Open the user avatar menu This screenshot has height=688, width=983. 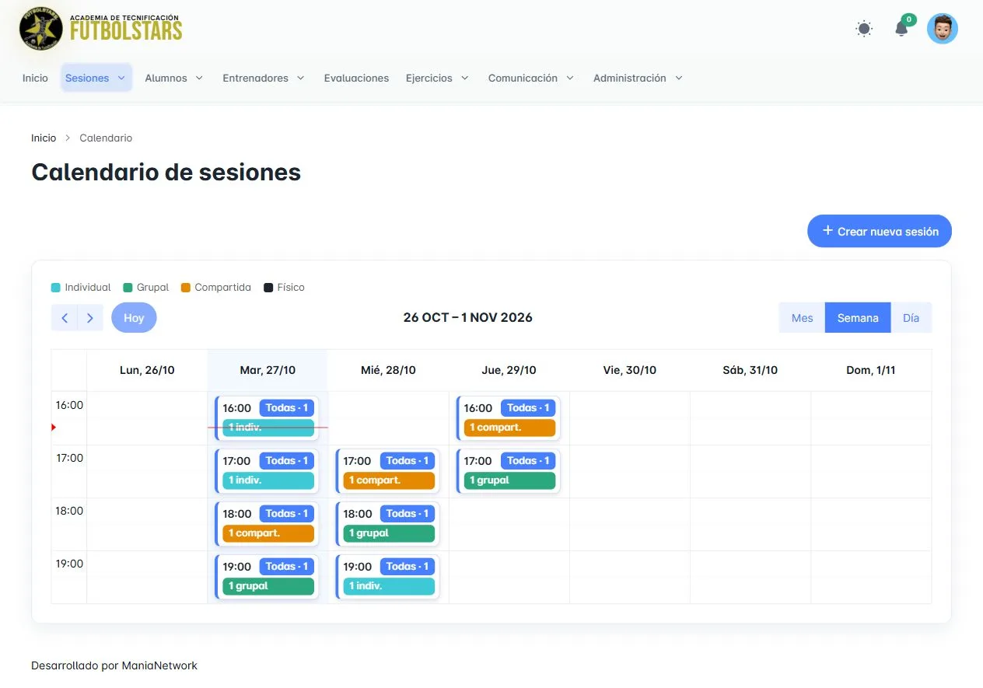point(943,29)
